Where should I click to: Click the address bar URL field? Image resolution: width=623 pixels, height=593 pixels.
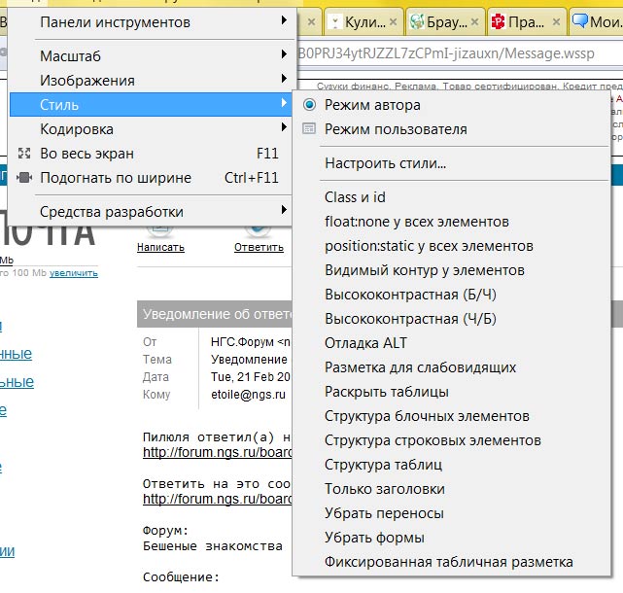457,52
